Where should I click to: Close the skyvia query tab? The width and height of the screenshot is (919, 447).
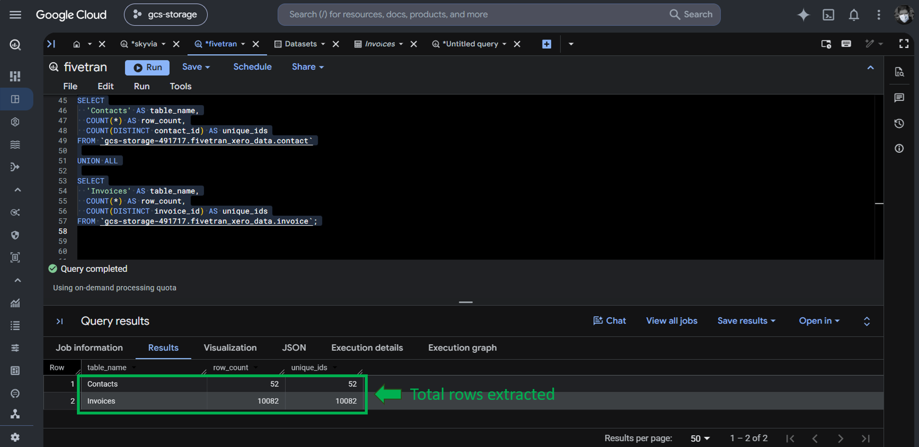(x=176, y=44)
